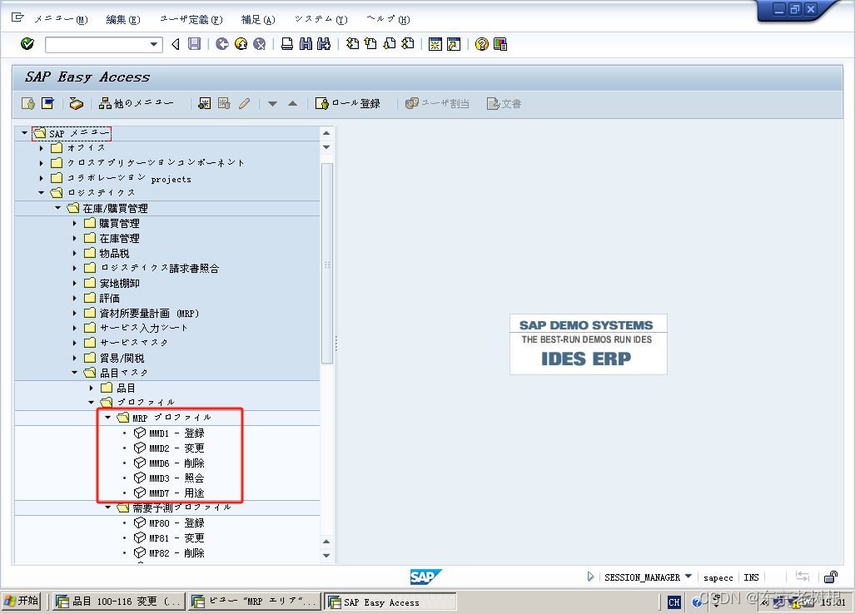Click the yellow Exit arrow icon

pos(241,43)
